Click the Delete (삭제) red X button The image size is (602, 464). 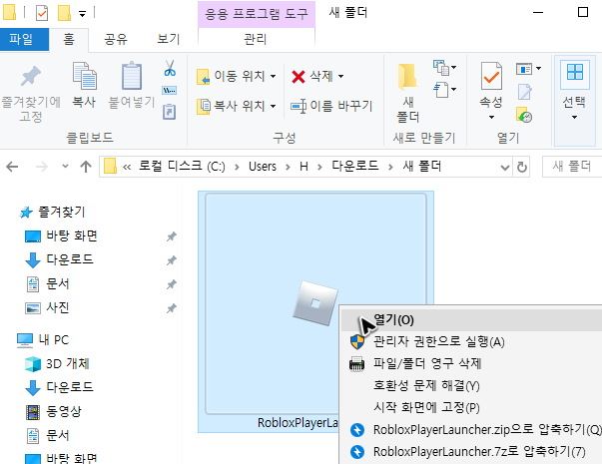(x=311, y=77)
